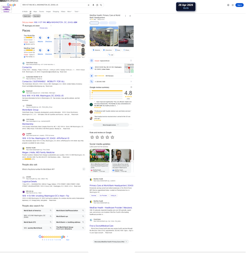Click the info icon next to Google review summary

[x=131, y=87]
